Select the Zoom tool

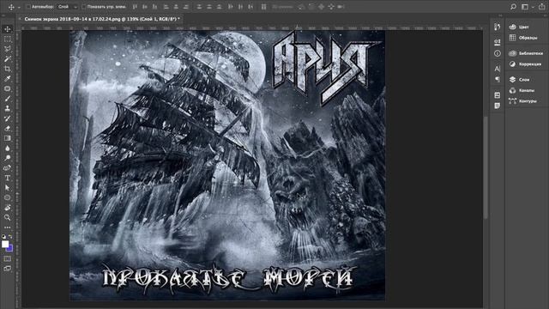click(x=8, y=217)
